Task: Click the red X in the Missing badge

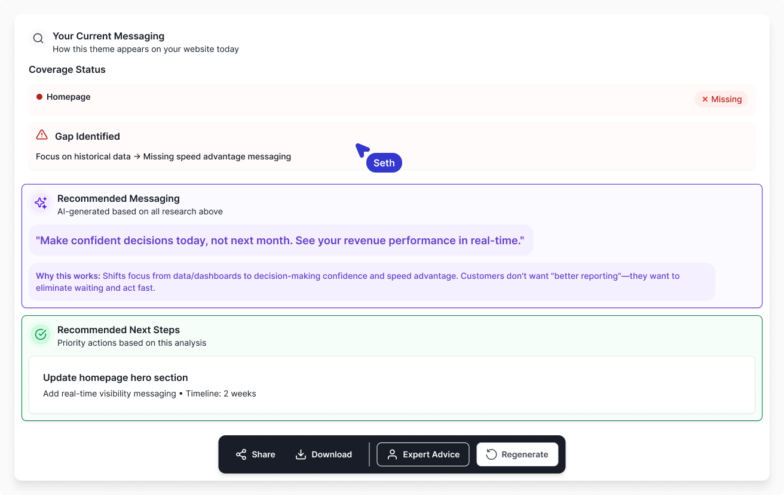Action: 705,99
